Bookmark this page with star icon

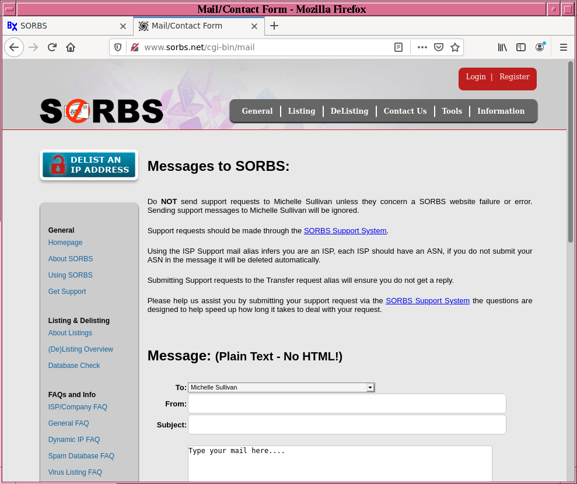click(455, 47)
